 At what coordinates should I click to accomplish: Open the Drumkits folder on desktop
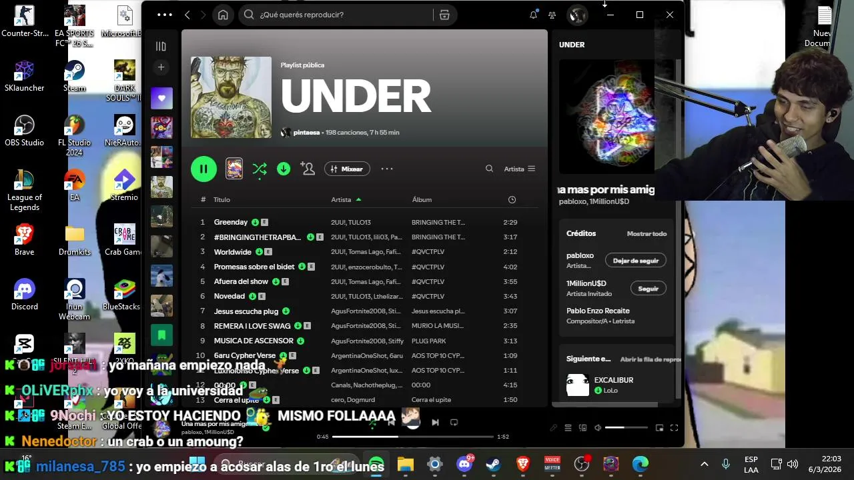coord(74,240)
